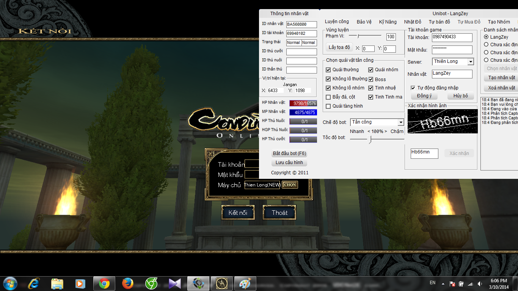Open network signal tray icon
This screenshot has width=518, height=291.
471,283
